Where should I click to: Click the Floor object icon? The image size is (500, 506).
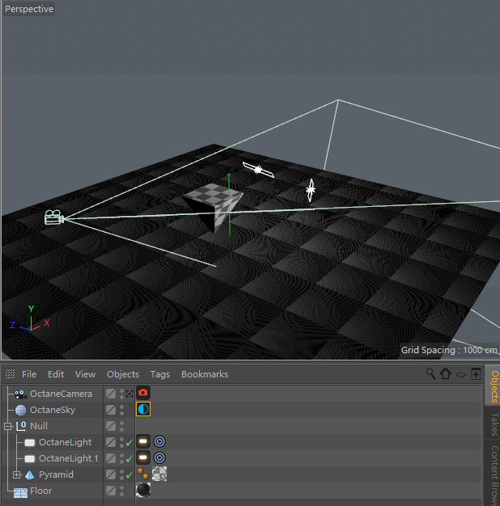click(21, 493)
